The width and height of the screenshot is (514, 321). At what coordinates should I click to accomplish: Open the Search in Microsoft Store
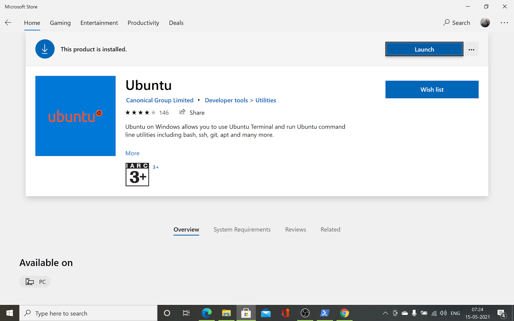[x=456, y=23]
